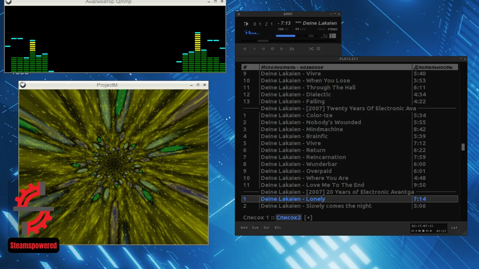This screenshot has width=479, height=269.
Task: Open the Qmmp main menu icon
Action: [x=239, y=14]
